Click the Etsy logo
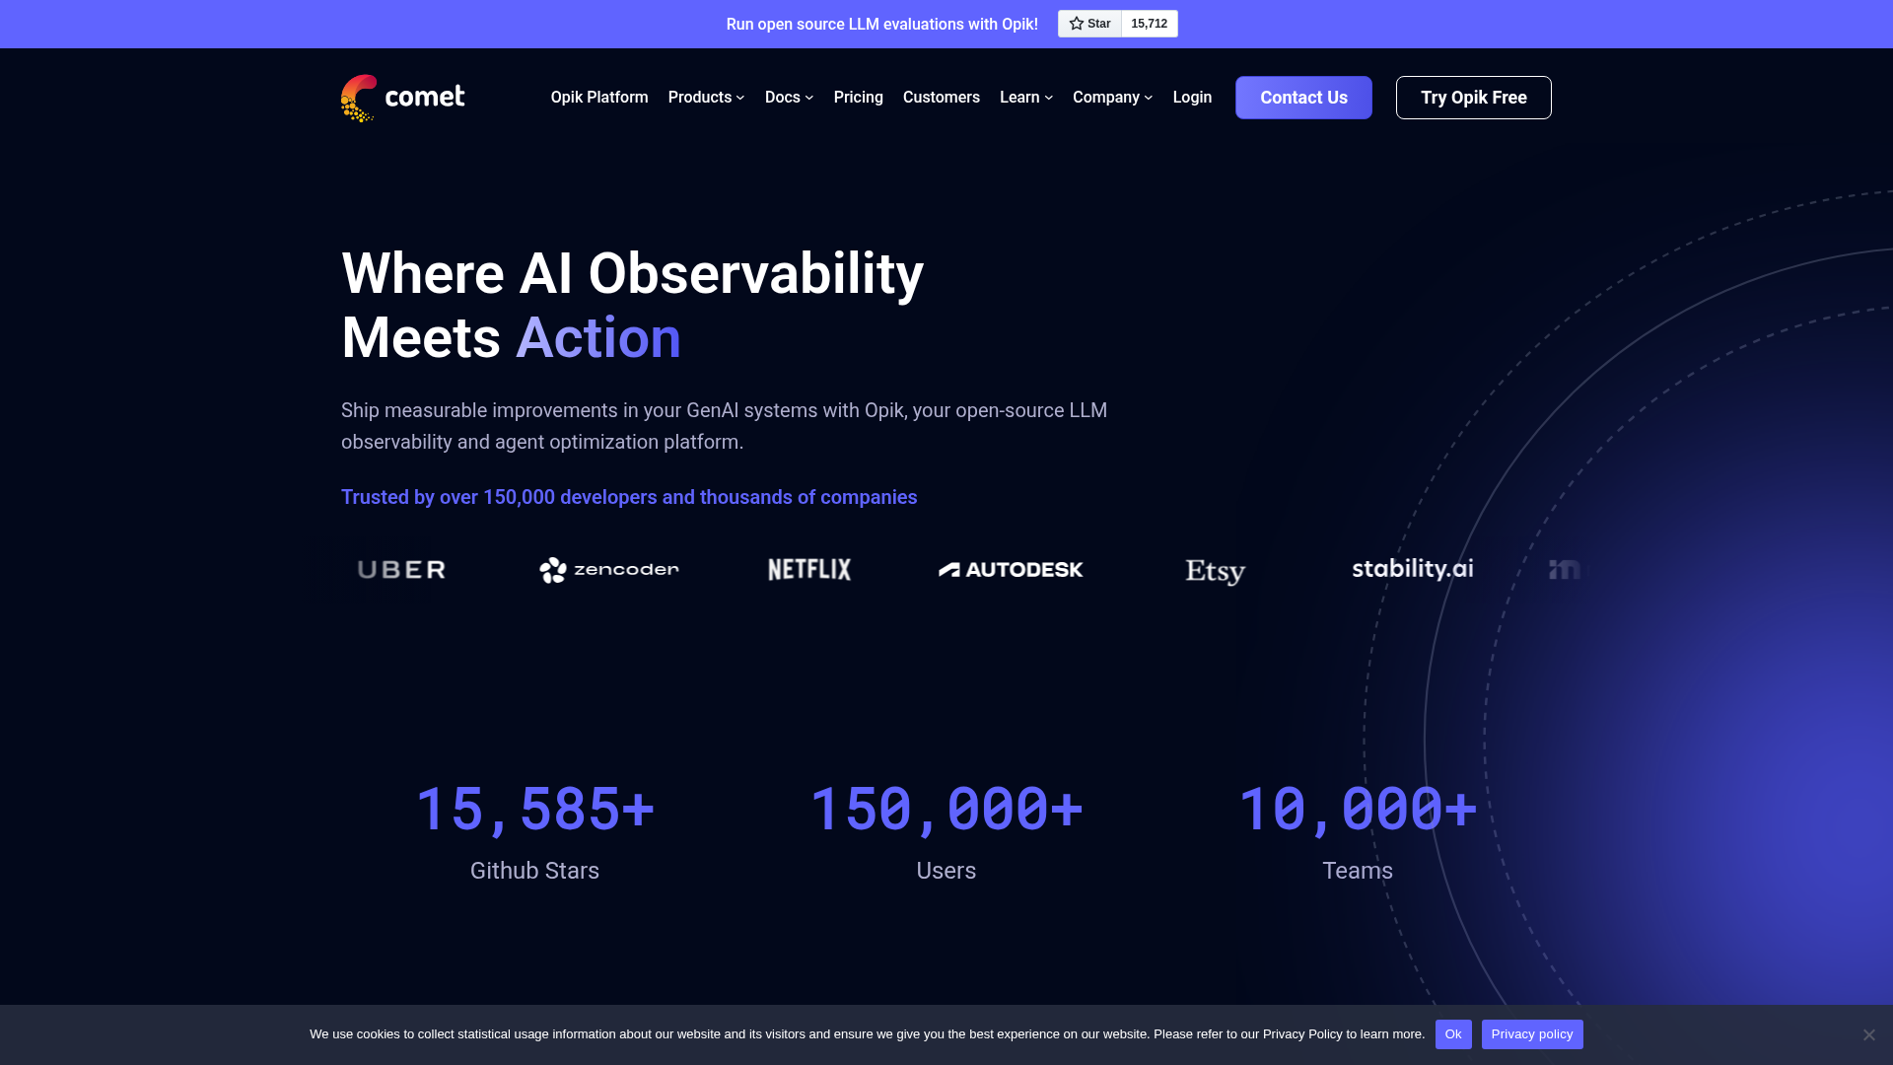 click(x=1215, y=572)
